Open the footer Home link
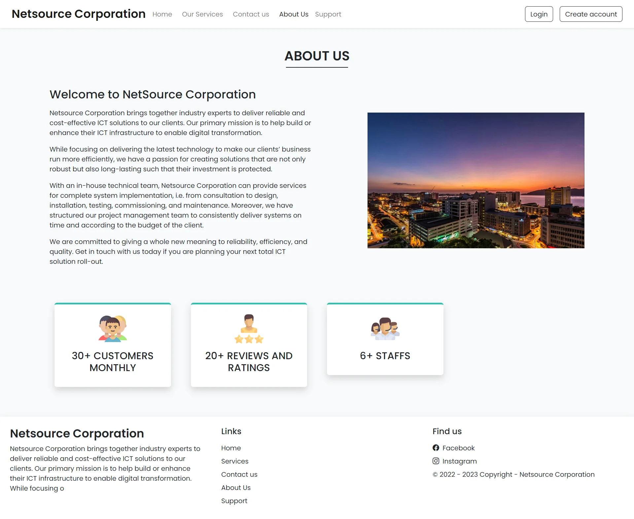This screenshot has width=634, height=519. pyautogui.click(x=231, y=448)
